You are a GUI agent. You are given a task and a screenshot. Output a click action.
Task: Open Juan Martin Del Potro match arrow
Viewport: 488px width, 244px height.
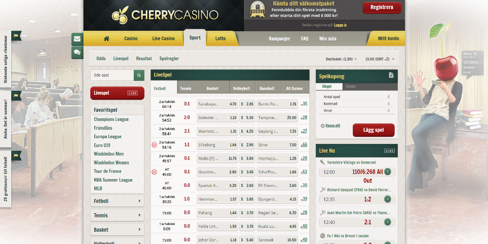387,222
